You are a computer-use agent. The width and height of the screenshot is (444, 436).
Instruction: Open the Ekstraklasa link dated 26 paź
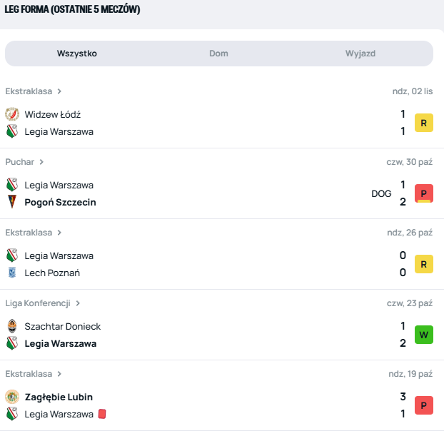click(x=29, y=233)
